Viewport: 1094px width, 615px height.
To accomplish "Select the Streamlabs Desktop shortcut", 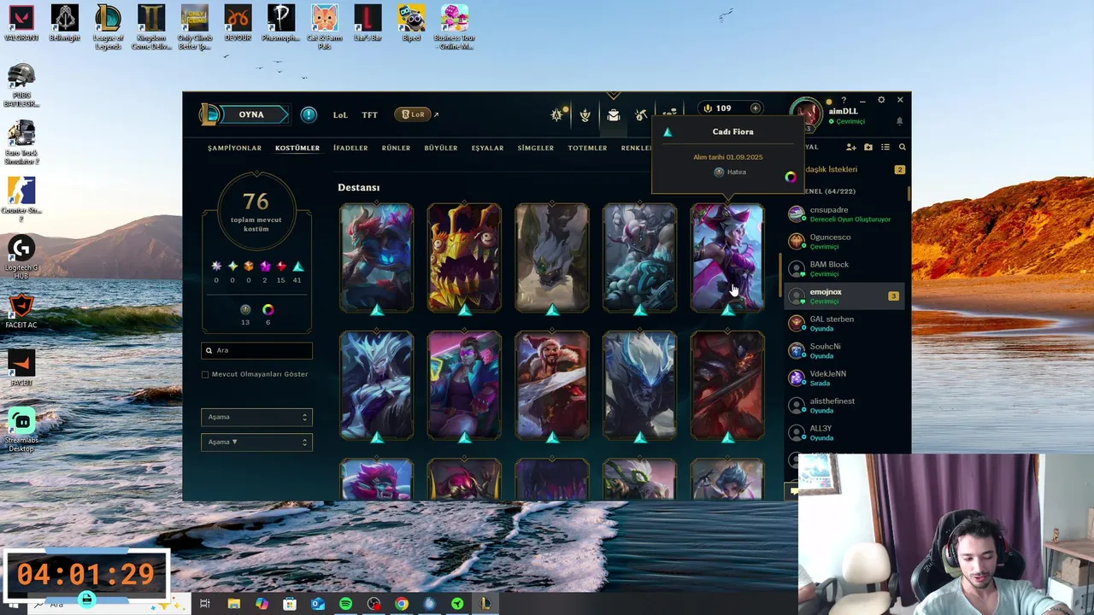I will [x=21, y=430].
